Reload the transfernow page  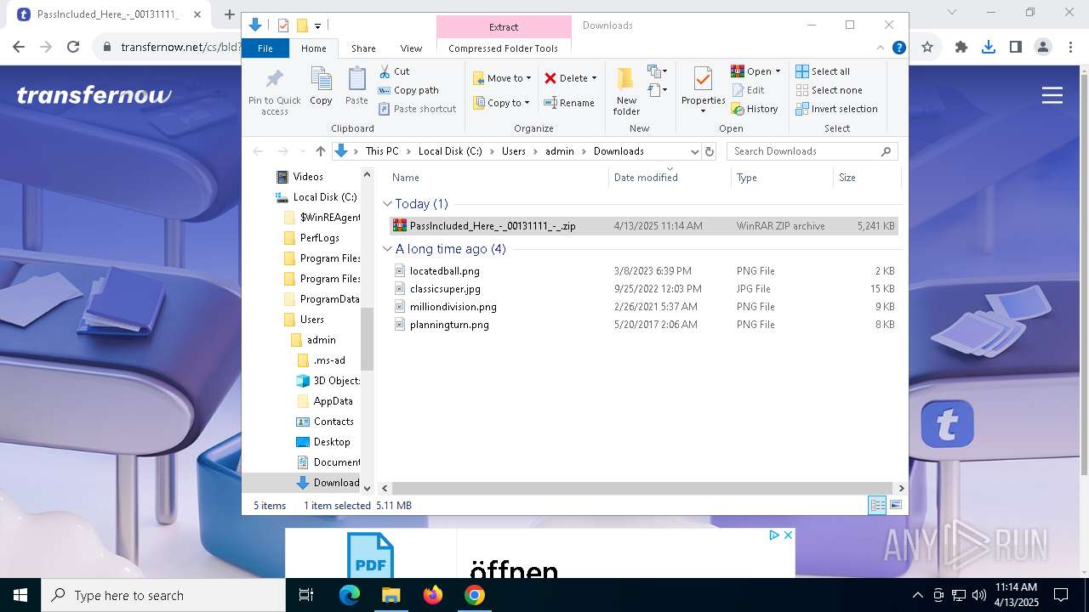(x=73, y=48)
